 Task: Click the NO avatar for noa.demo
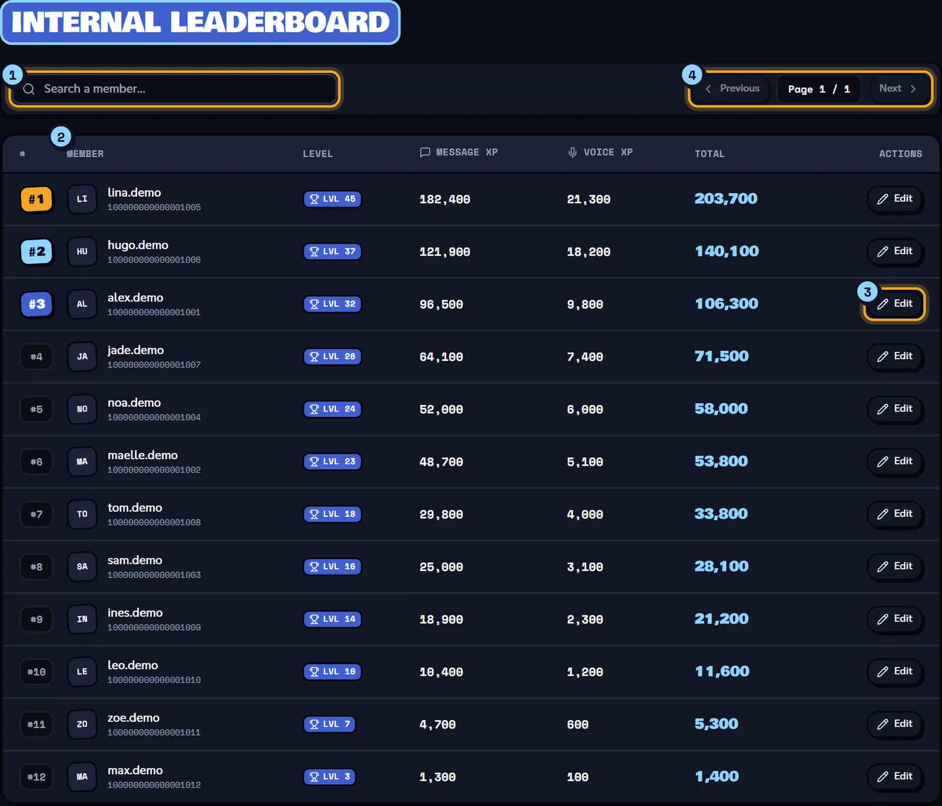point(82,409)
